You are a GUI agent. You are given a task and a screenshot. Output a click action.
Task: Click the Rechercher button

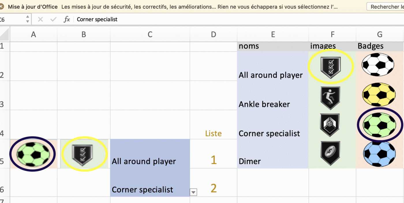click(385, 7)
